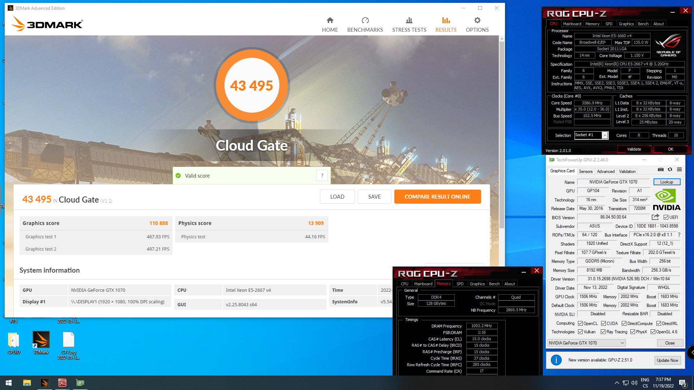Switch to GPU-Z in the taskbar
The image size is (694, 390).
click(80, 383)
